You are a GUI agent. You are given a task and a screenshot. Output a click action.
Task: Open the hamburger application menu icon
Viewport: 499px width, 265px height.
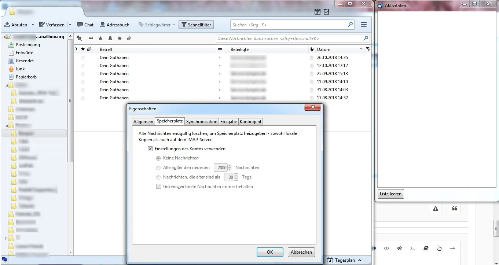[364, 25]
